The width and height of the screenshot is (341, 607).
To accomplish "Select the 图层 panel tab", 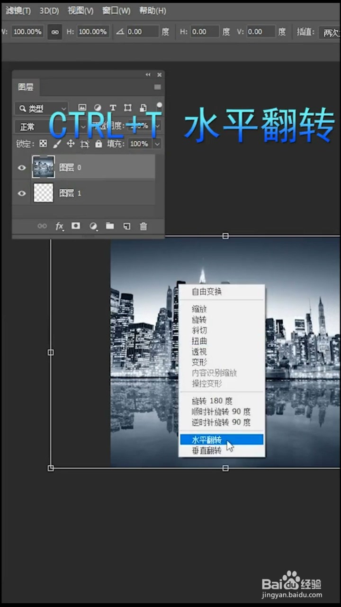I will tap(26, 87).
